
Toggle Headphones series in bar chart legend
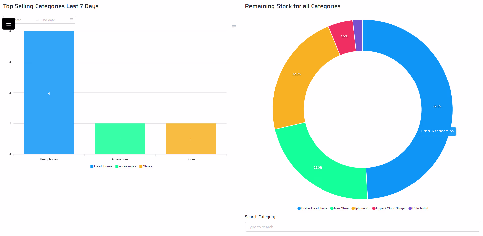pyautogui.click(x=101, y=166)
